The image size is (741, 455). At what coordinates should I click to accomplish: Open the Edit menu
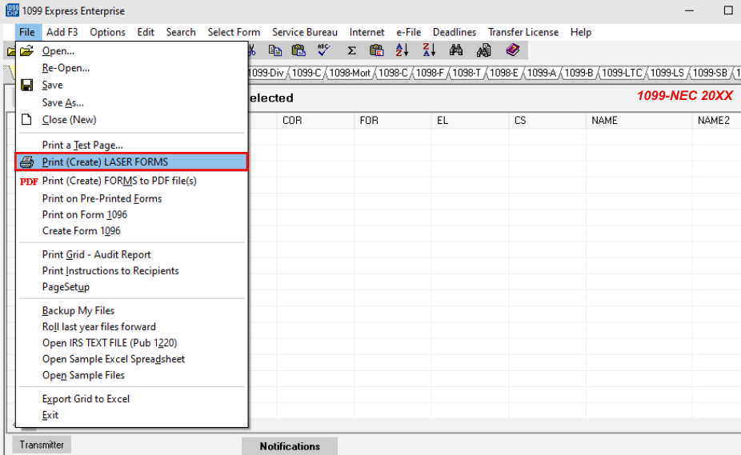(146, 32)
